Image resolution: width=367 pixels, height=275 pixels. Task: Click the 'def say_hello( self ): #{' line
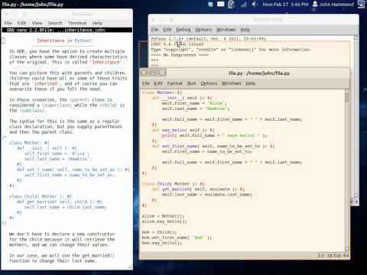coord(183,130)
